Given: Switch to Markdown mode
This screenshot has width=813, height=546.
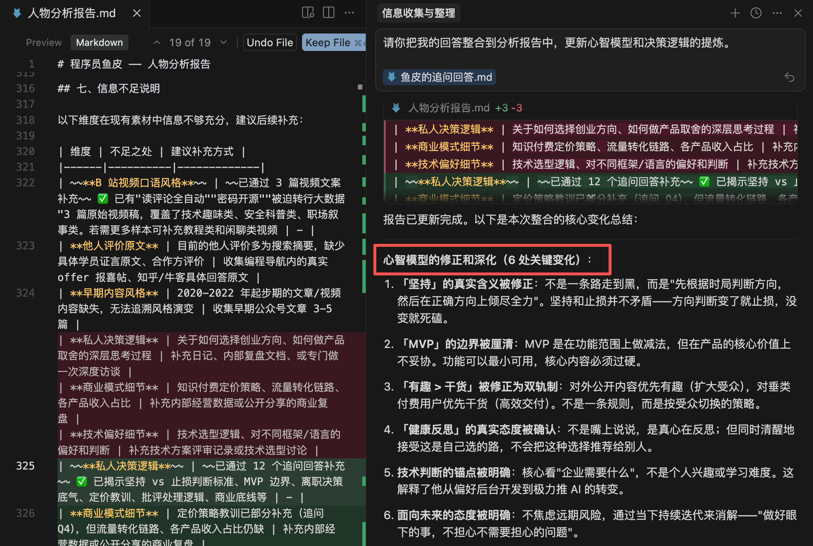Looking at the screenshot, I should click(99, 43).
